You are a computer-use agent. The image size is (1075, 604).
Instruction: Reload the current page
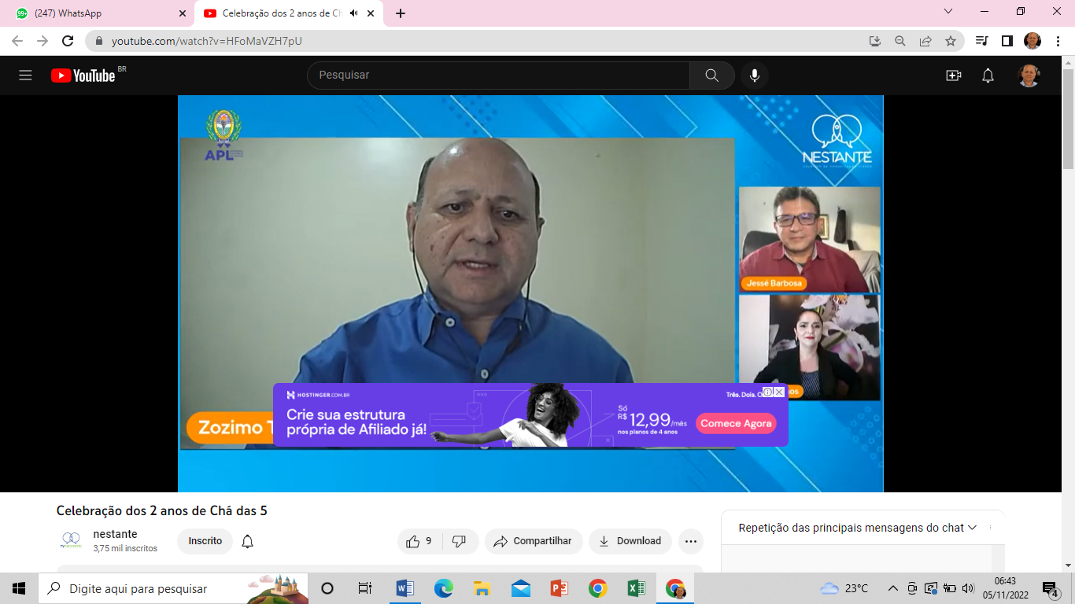coord(68,41)
